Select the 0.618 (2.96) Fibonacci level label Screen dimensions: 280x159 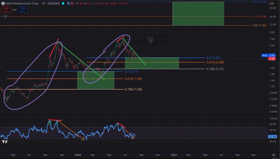pos(215,62)
